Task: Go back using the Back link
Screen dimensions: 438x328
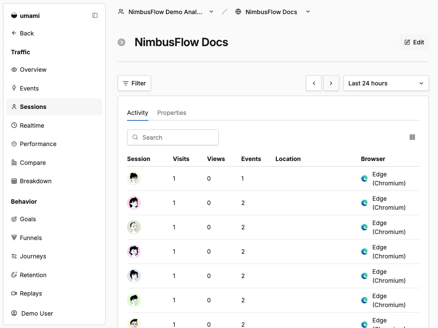Action: coord(22,33)
